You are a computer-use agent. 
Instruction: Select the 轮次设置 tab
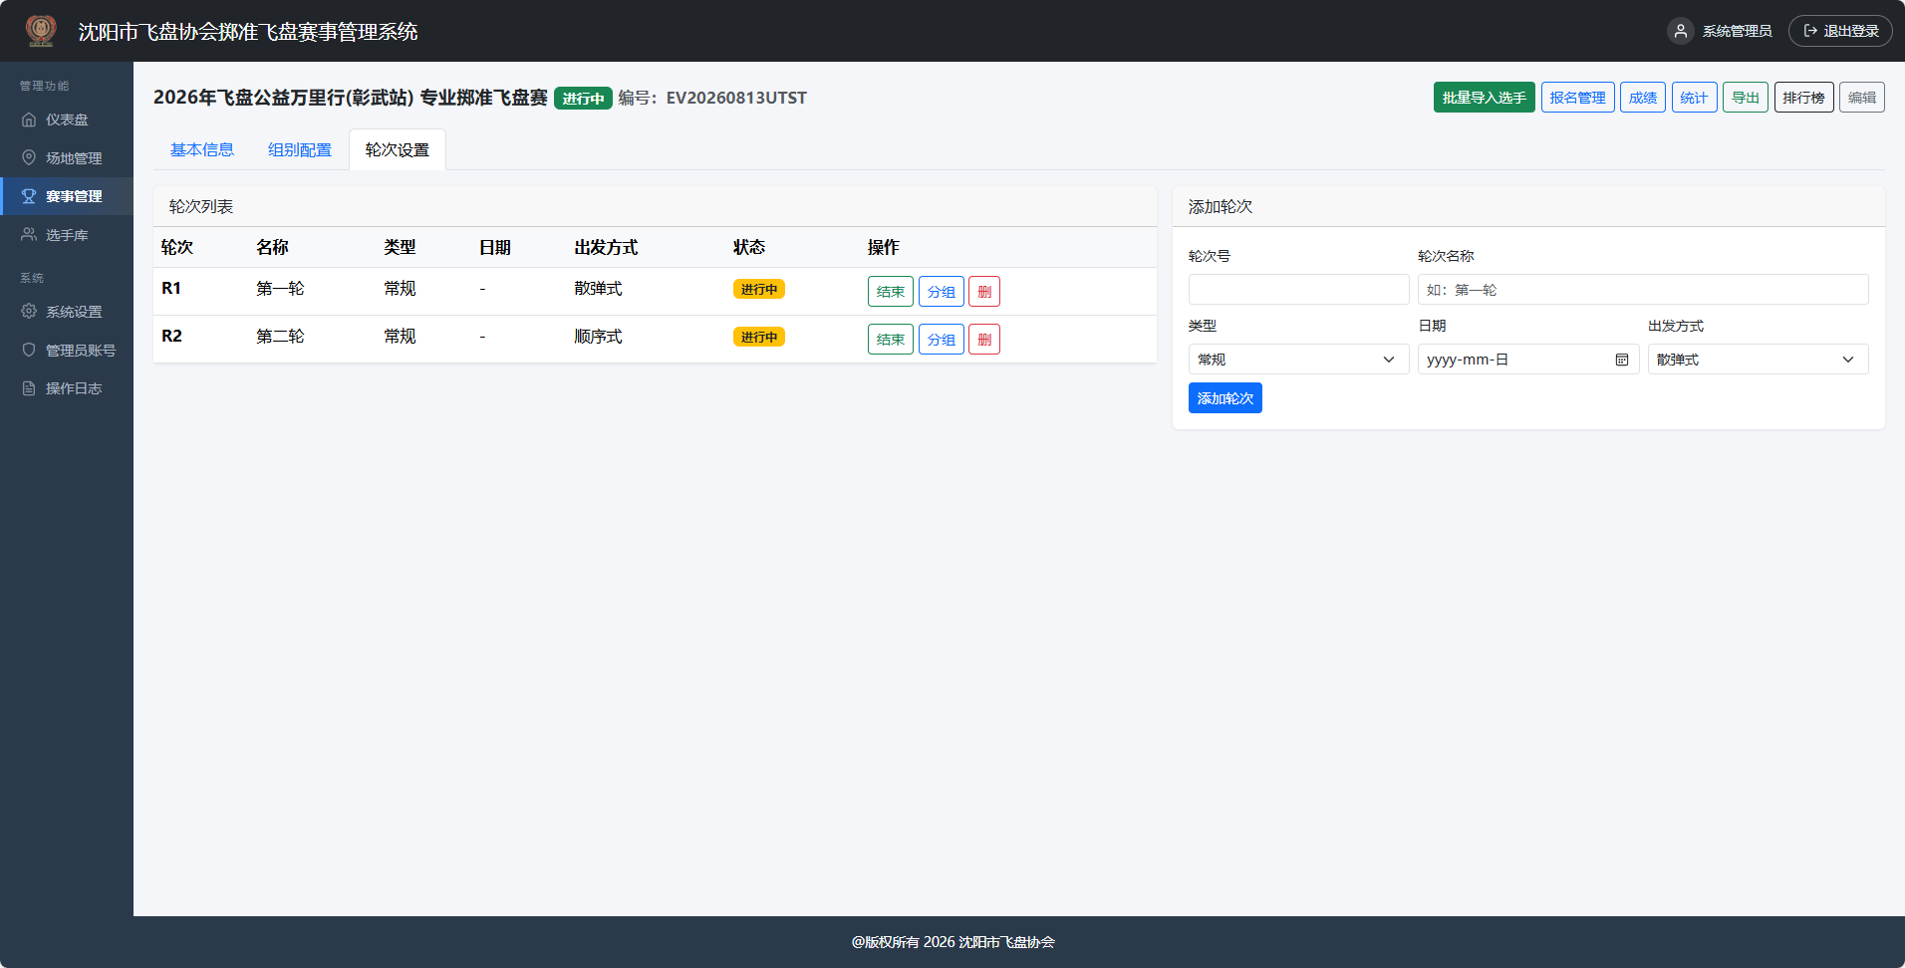click(x=398, y=149)
